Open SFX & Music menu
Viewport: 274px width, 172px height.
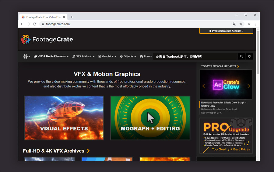[x=83, y=56]
